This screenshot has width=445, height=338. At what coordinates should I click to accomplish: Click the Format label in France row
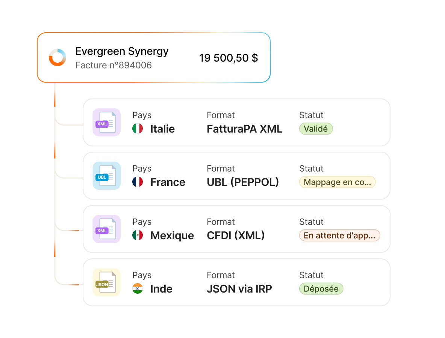pyautogui.click(x=221, y=168)
